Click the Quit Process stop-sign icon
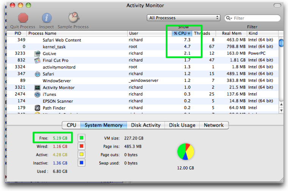This screenshot has width=288, height=191. (x=23, y=18)
